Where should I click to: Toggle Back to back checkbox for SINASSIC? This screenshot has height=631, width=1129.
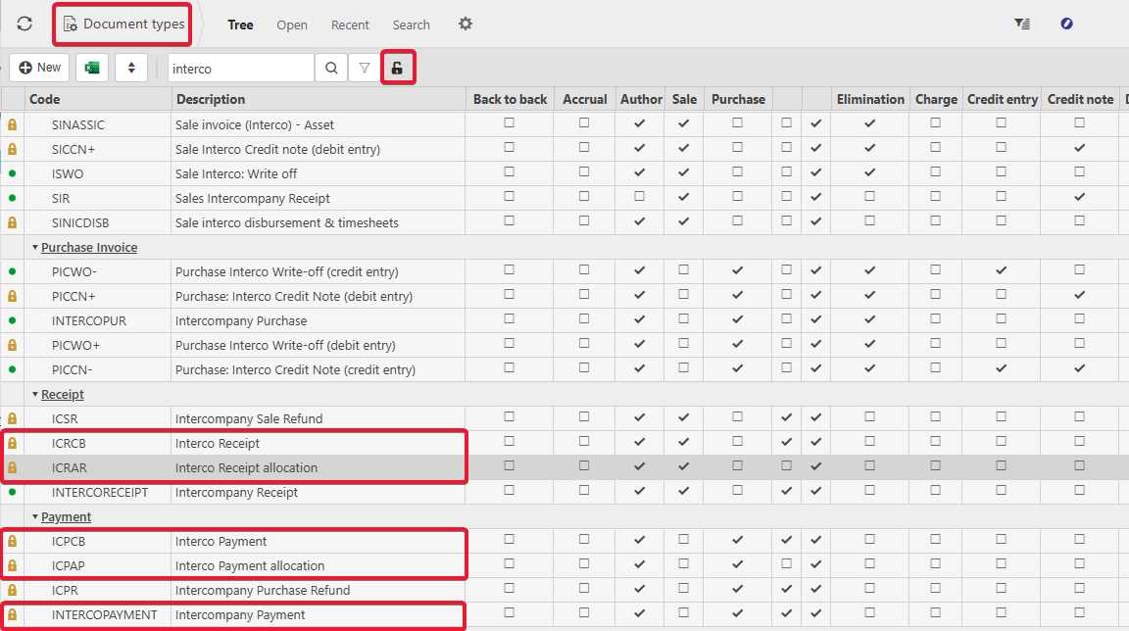point(509,123)
